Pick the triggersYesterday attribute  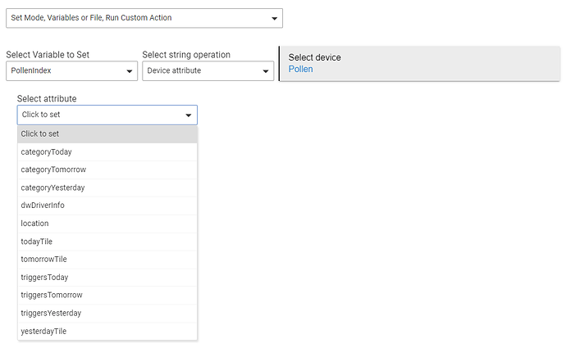[x=107, y=313]
